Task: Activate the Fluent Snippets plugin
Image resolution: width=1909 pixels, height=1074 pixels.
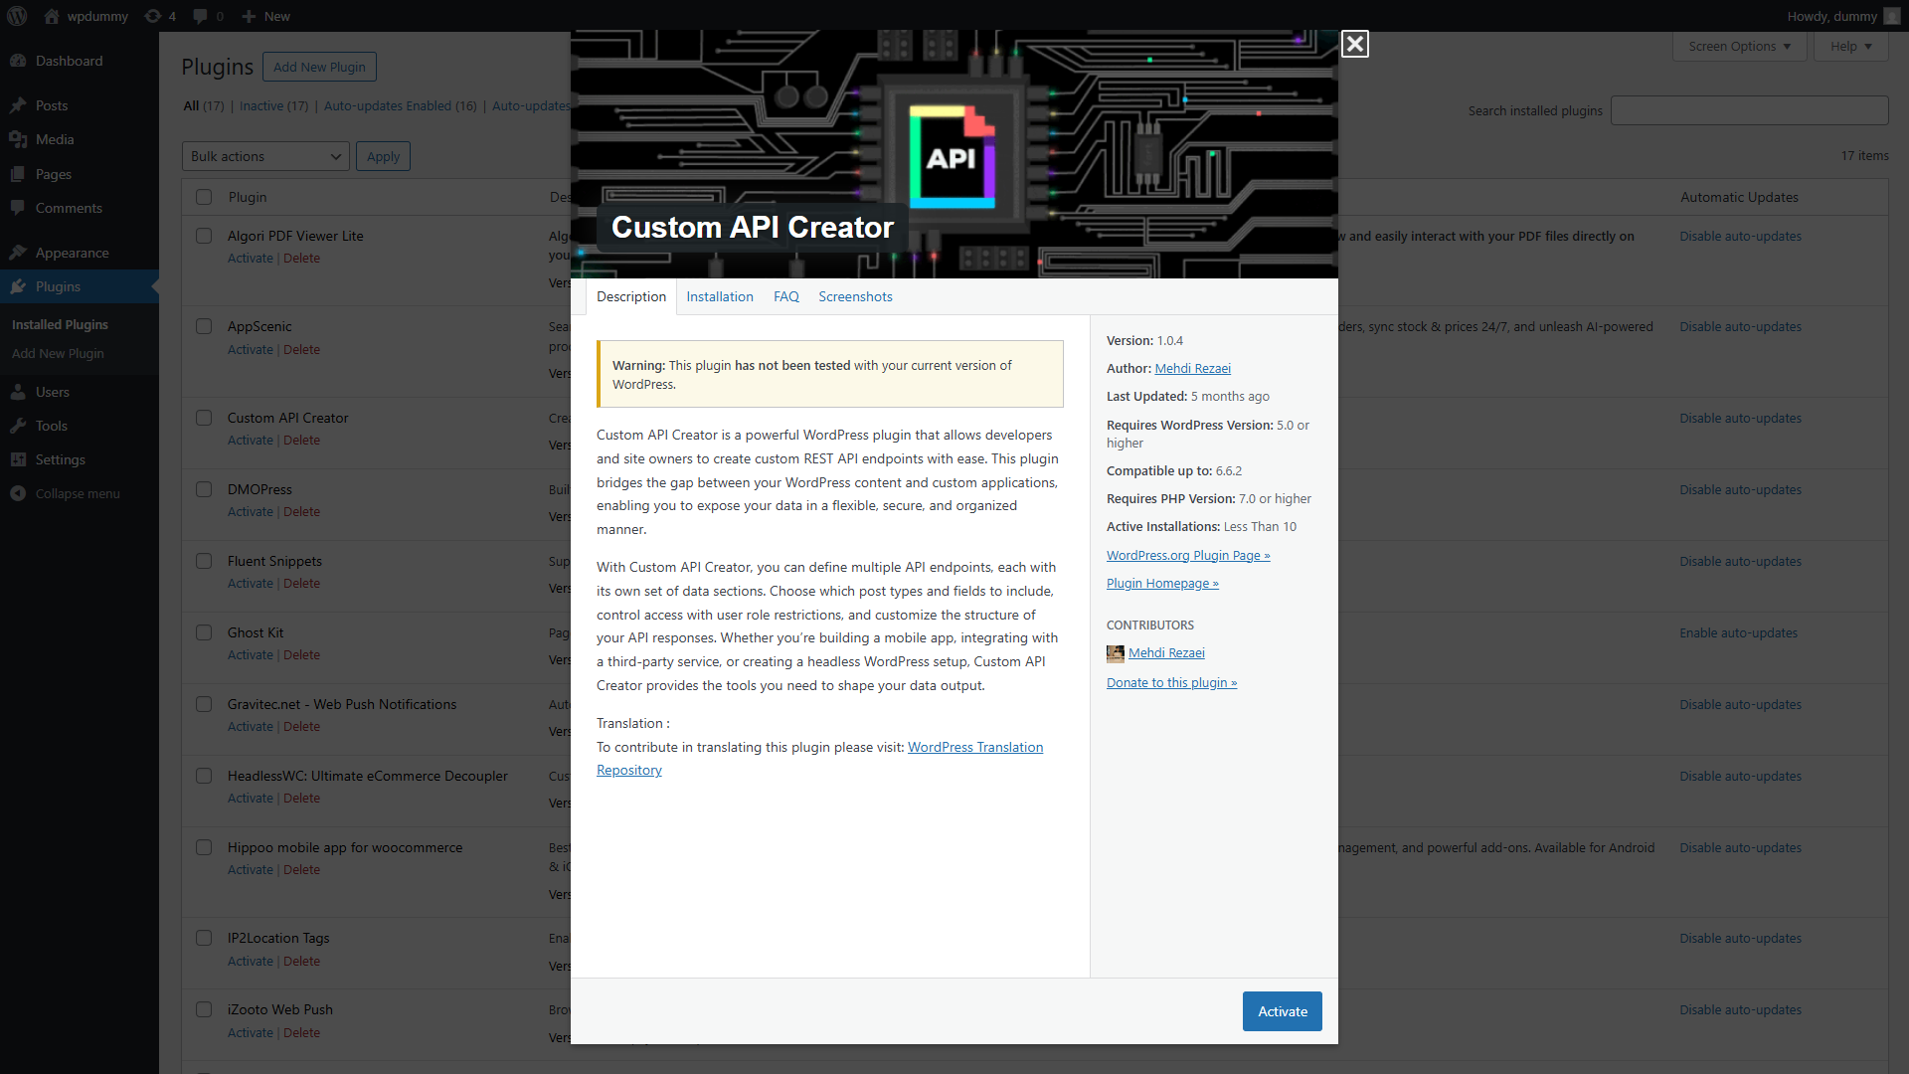Action: click(250, 583)
